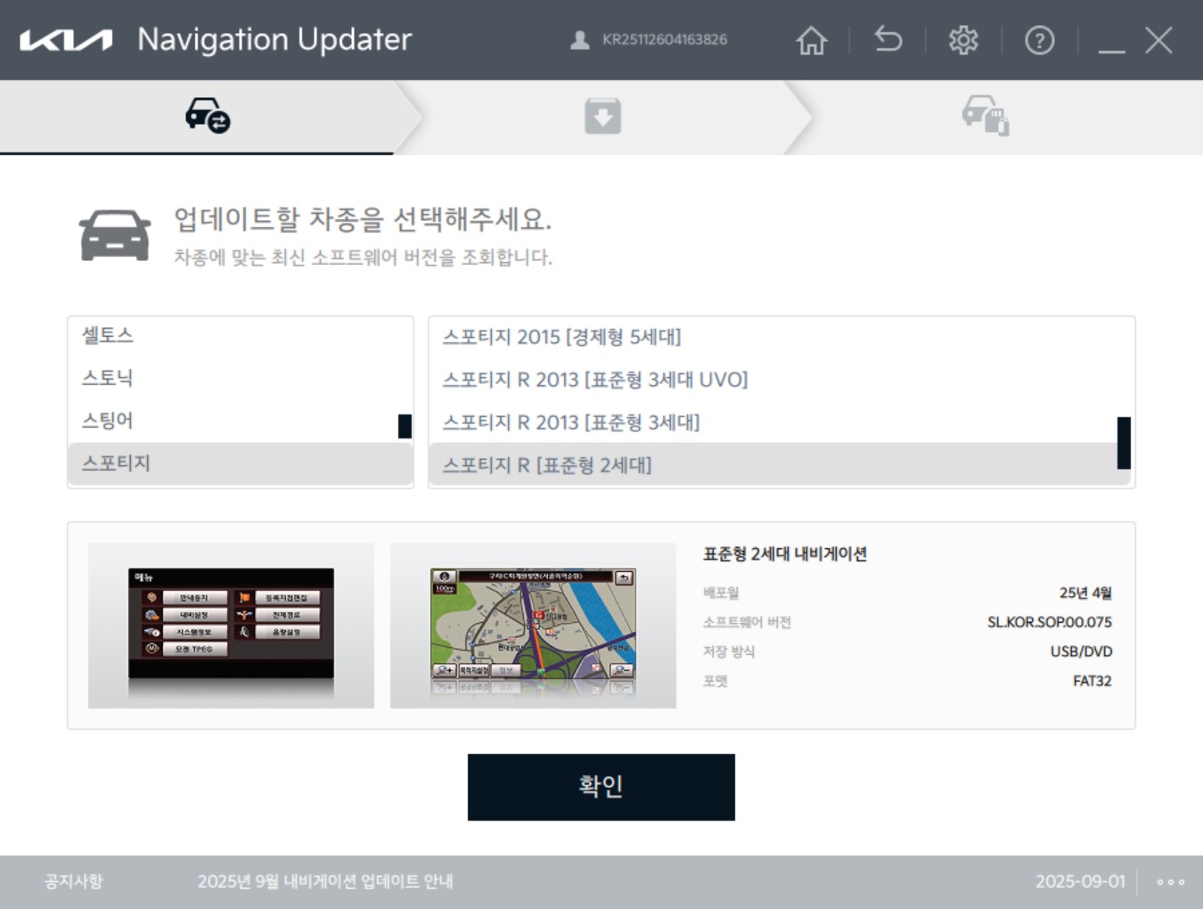This screenshot has width=1203, height=909.
Task: Click the model list scrollbar thumb
Action: click(405, 426)
